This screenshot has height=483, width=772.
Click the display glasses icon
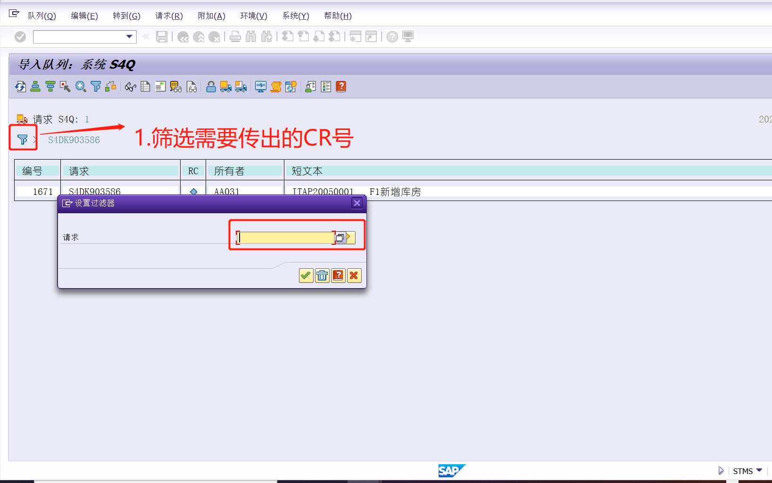point(130,87)
